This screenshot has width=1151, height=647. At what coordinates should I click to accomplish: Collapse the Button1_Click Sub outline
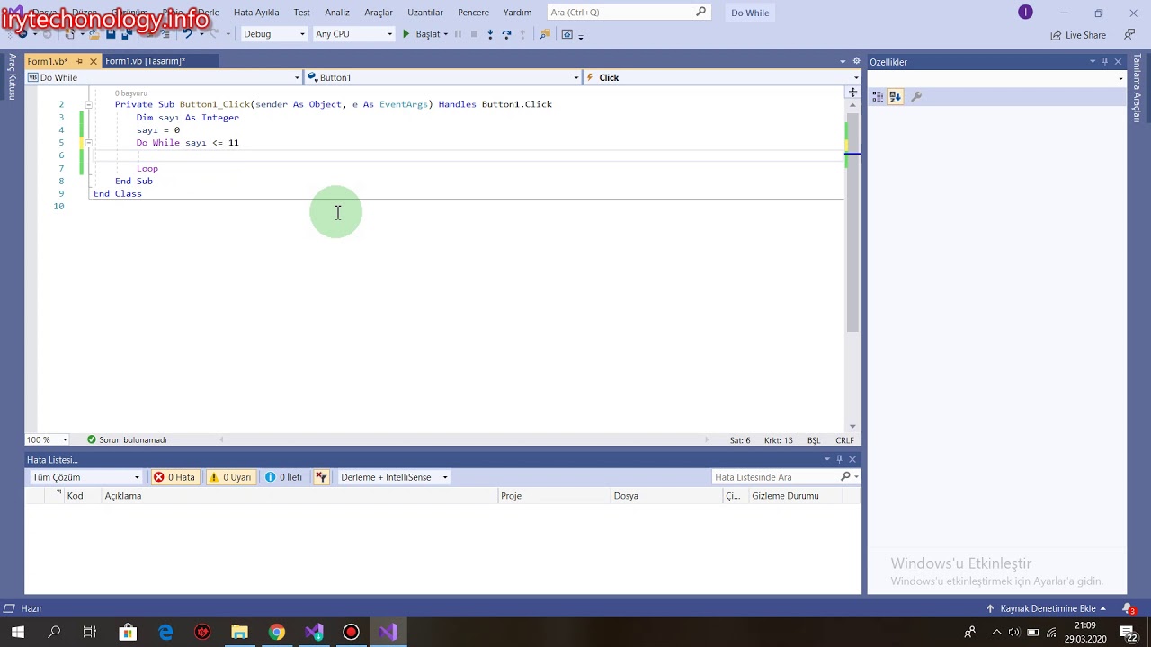point(88,104)
